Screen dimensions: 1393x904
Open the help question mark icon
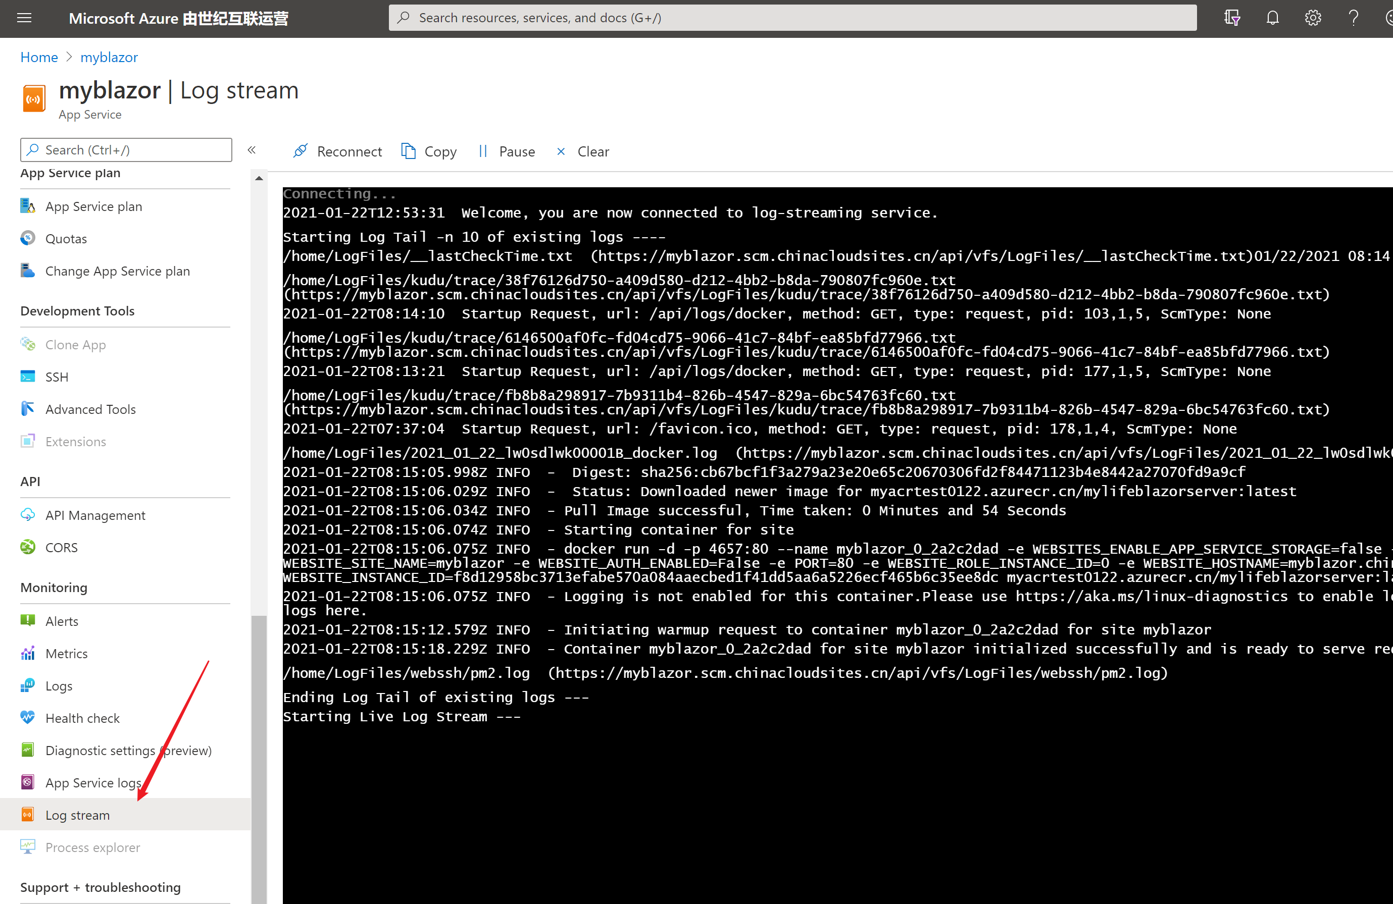tap(1353, 18)
